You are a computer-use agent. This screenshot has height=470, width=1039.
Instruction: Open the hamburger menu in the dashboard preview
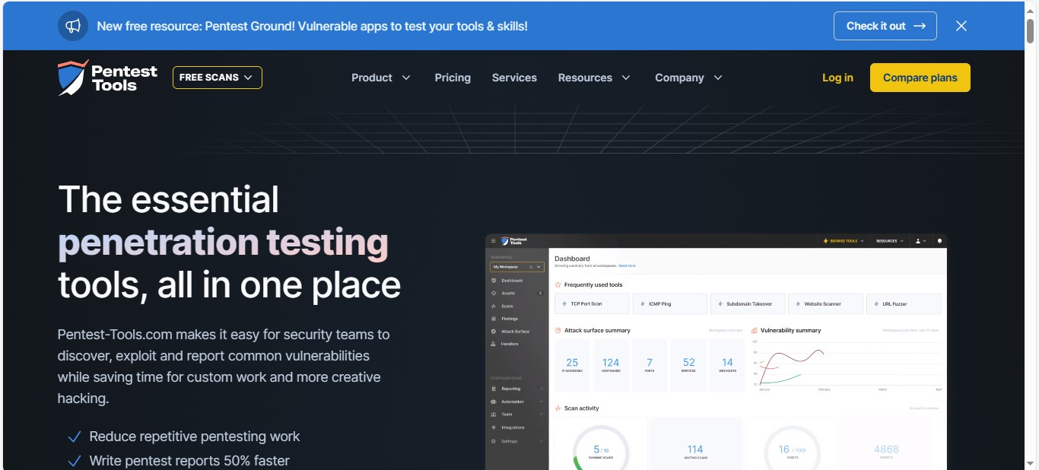click(x=493, y=241)
